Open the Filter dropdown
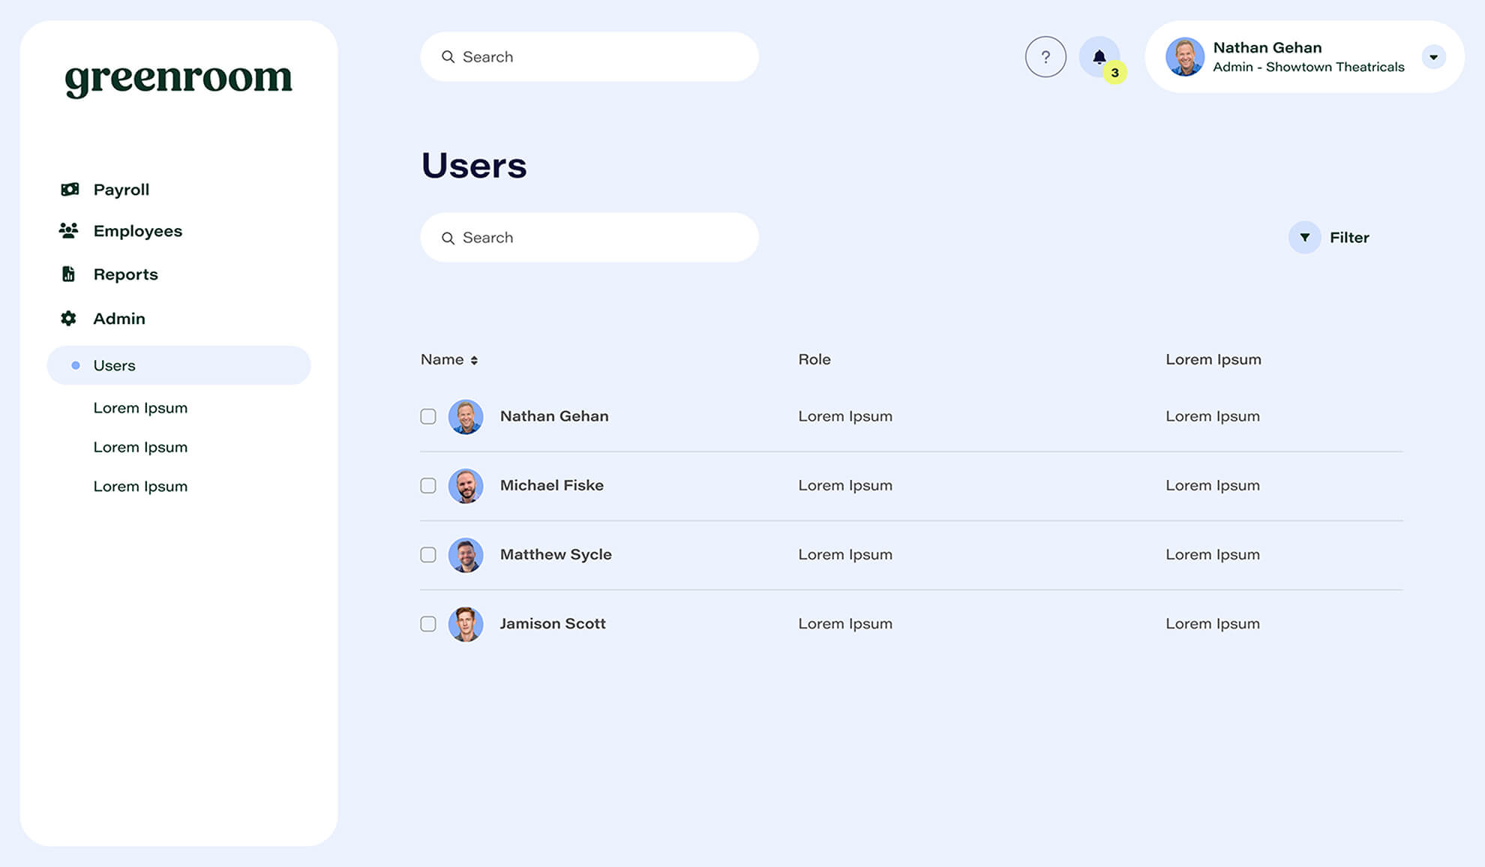Image resolution: width=1485 pixels, height=867 pixels. (1330, 238)
